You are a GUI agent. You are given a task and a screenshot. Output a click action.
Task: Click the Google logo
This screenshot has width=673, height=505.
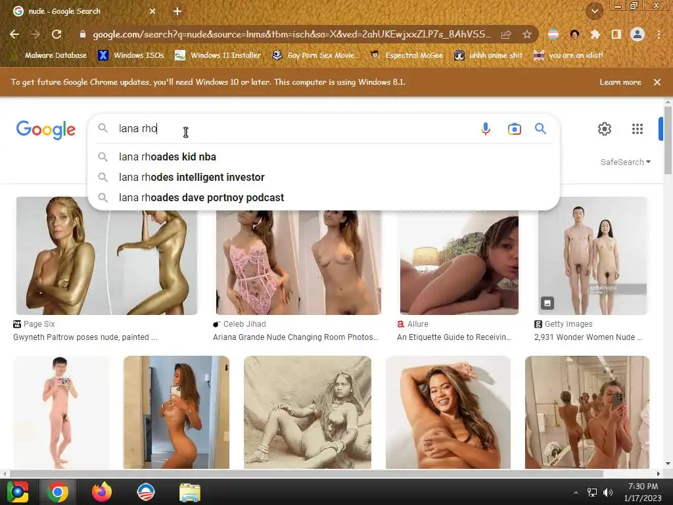point(46,130)
